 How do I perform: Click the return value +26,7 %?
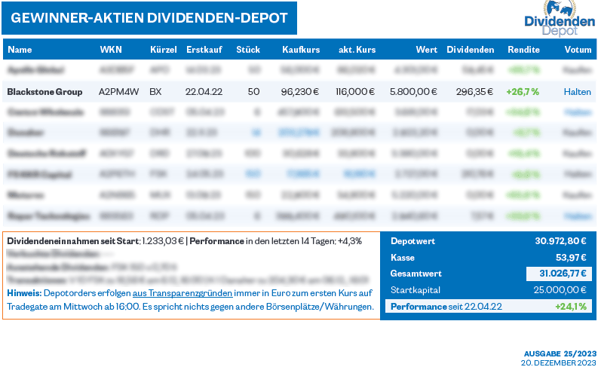click(x=523, y=92)
